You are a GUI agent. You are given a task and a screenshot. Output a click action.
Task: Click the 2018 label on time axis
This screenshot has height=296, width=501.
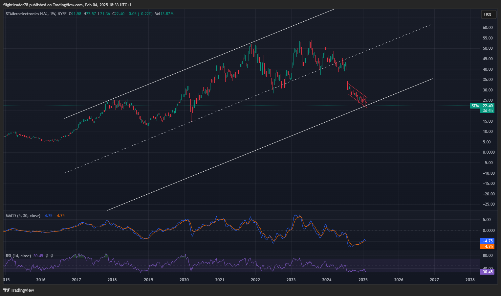click(112, 280)
